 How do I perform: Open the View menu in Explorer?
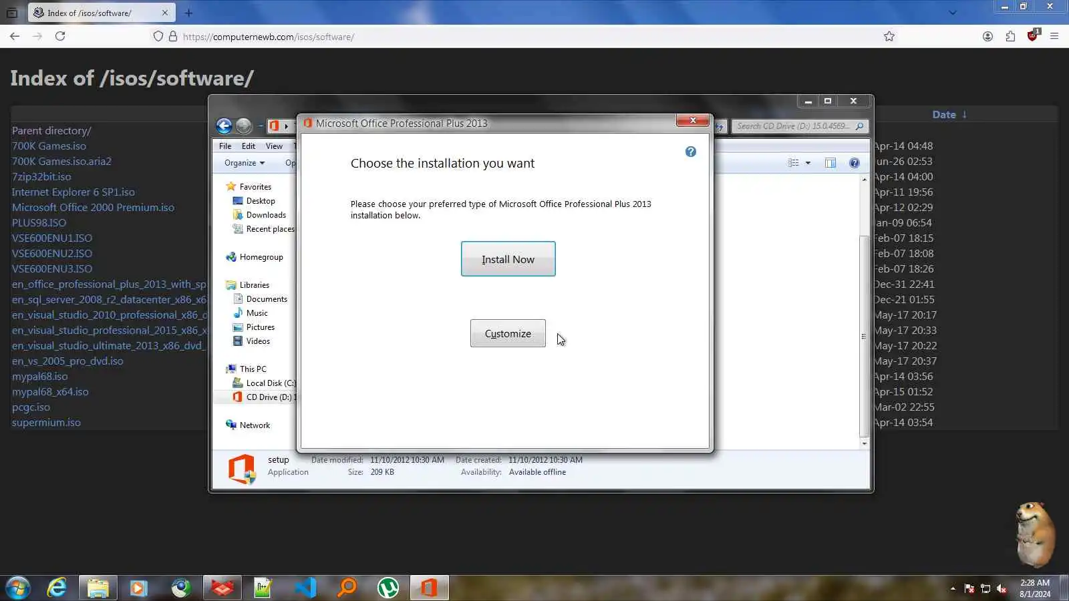(274, 146)
